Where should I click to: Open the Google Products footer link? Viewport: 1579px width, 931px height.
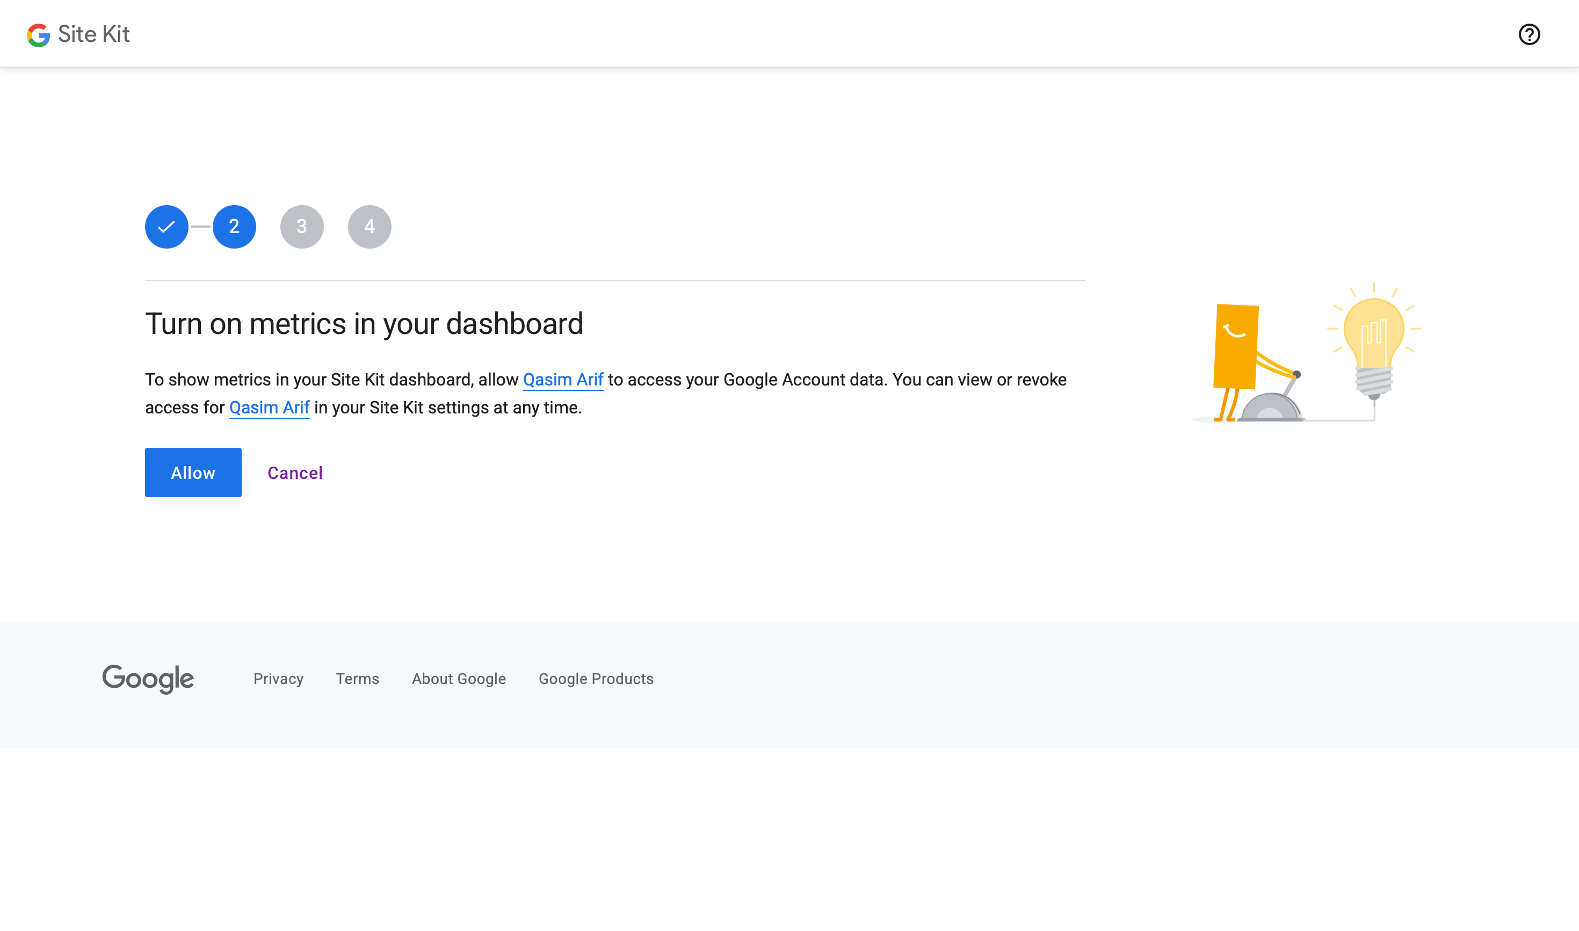pos(596,679)
